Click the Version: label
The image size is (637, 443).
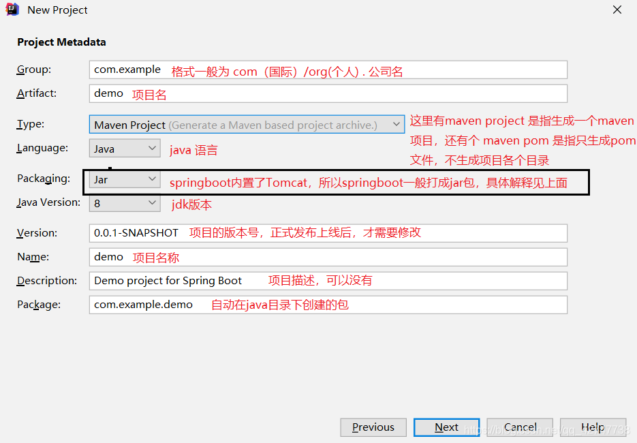(x=37, y=233)
